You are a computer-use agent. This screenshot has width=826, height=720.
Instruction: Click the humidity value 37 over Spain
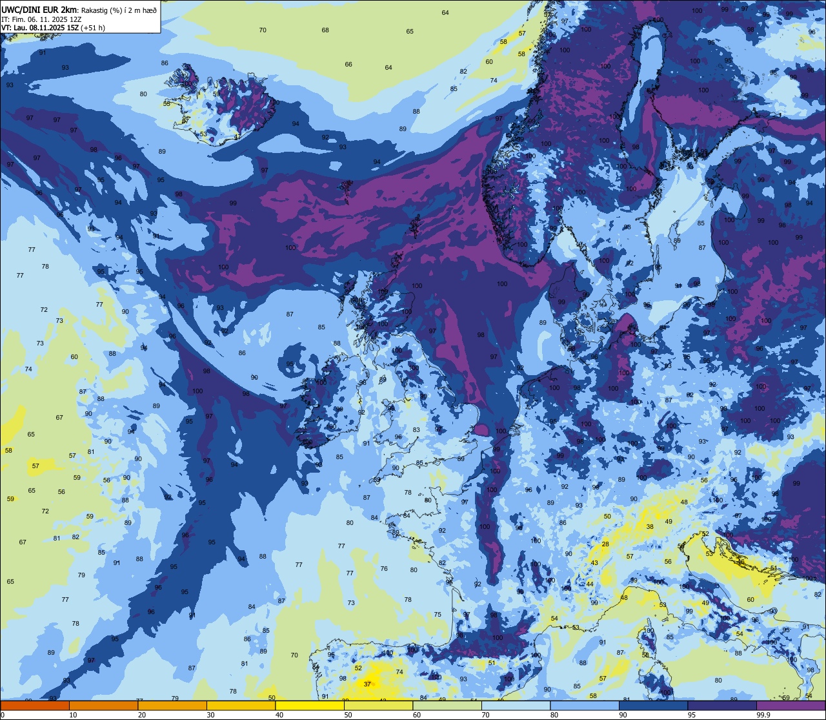[368, 684]
